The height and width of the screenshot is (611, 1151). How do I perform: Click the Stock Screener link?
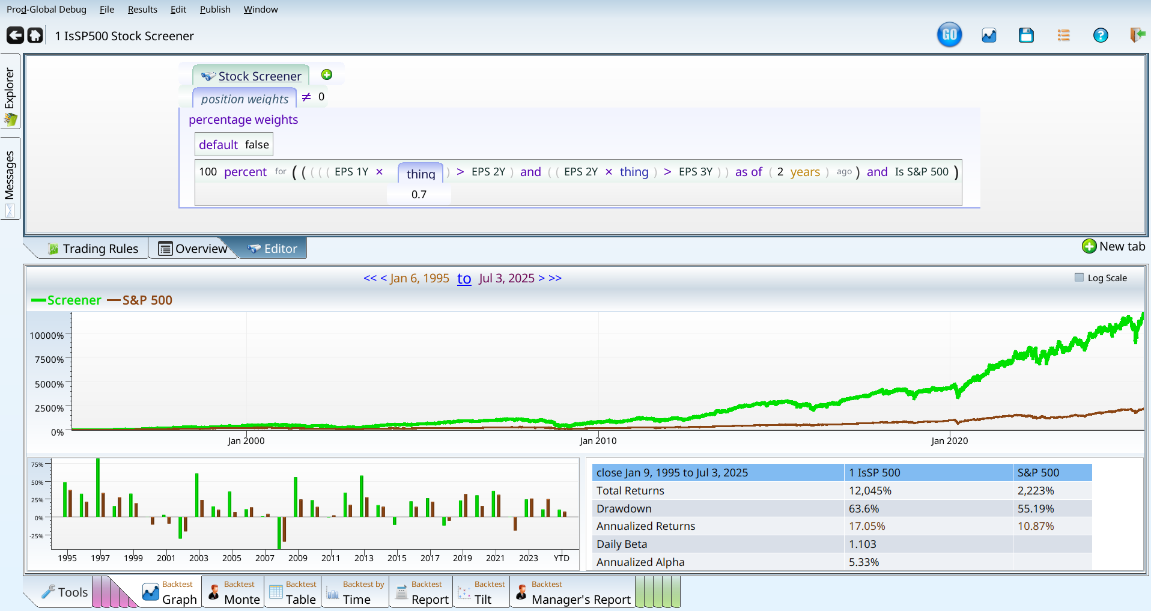click(260, 76)
